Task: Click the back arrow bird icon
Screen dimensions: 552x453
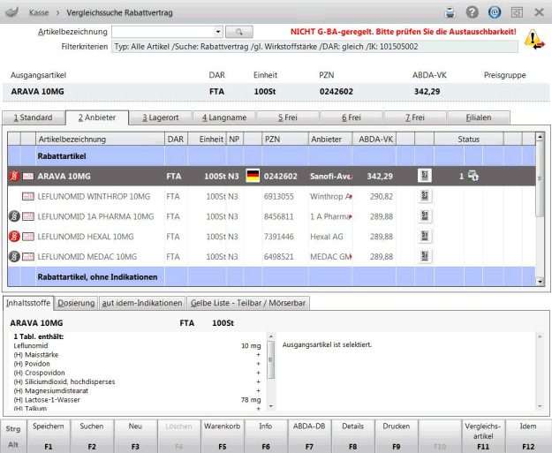Action: coord(11,12)
